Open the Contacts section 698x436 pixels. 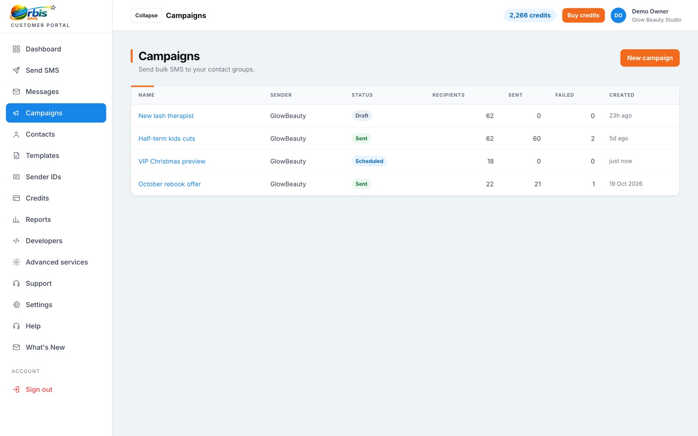click(56, 135)
